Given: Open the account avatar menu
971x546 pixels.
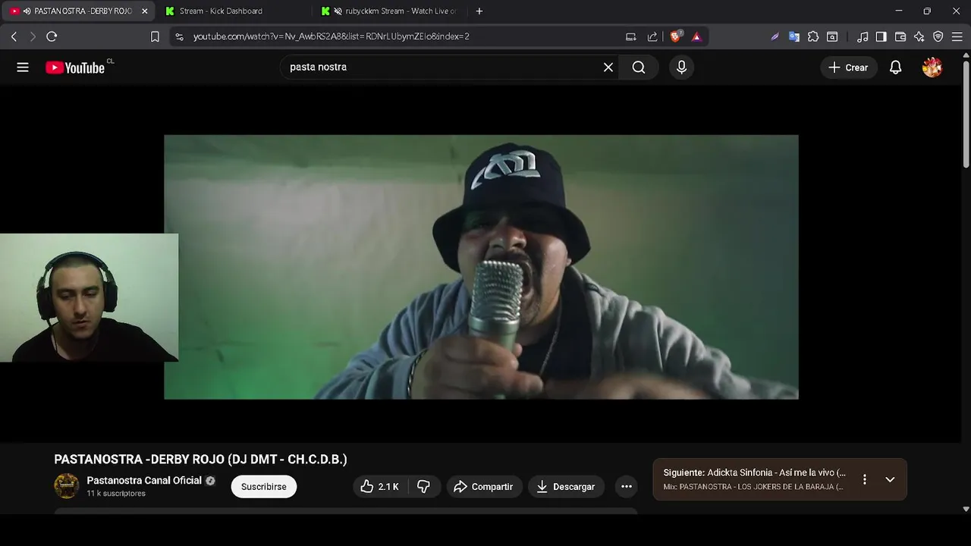Looking at the screenshot, I should tap(932, 67).
